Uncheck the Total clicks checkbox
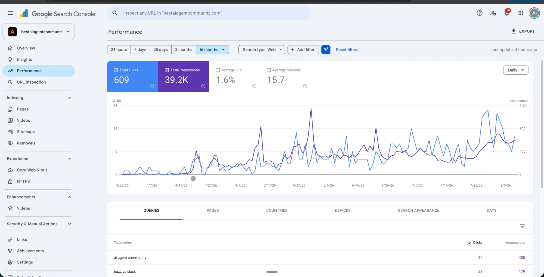This screenshot has width=544, height=277. tap(116, 70)
